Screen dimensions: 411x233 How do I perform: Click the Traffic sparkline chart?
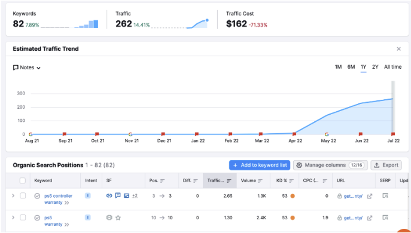click(x=180, y=24)
